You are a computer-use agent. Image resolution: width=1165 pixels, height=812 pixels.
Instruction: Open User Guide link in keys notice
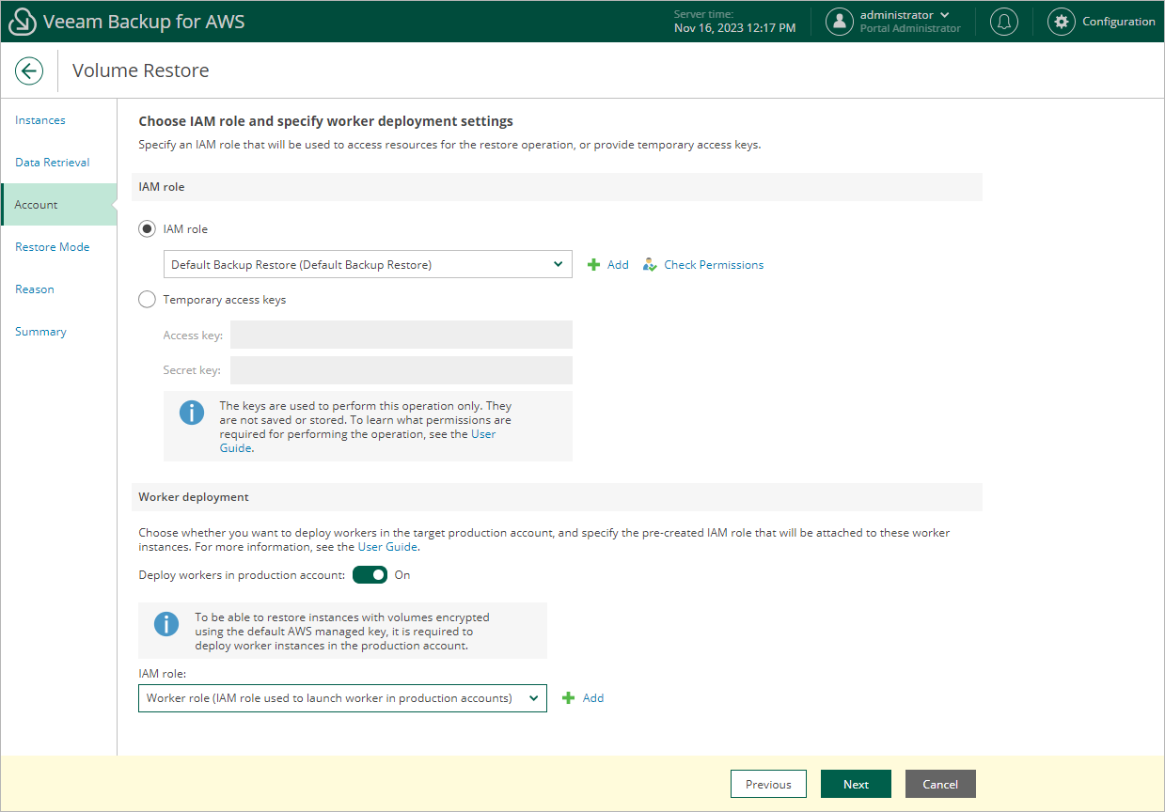483,434
